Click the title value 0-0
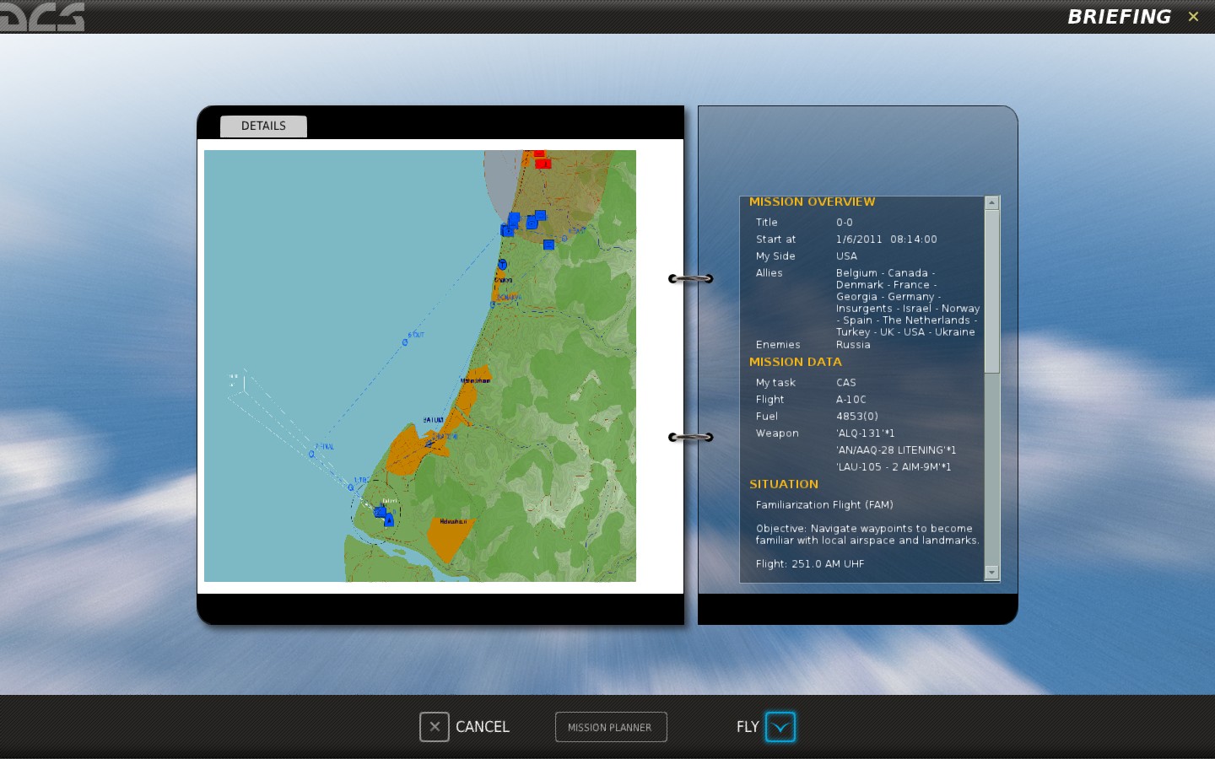Viewport: 1215px width, 759px height. pyautogui.click(x=845, y=223)
